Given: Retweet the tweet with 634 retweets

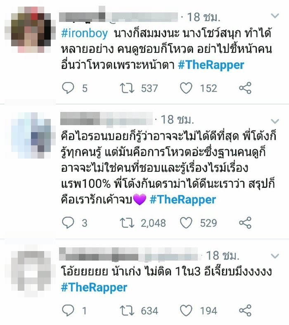Looking at the screenshot, I should click(127, 310).
